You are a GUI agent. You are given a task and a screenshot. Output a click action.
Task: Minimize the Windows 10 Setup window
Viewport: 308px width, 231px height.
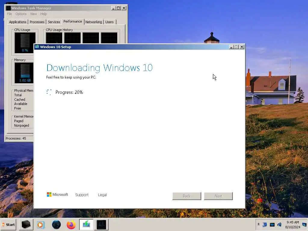[x=231, y=47]
